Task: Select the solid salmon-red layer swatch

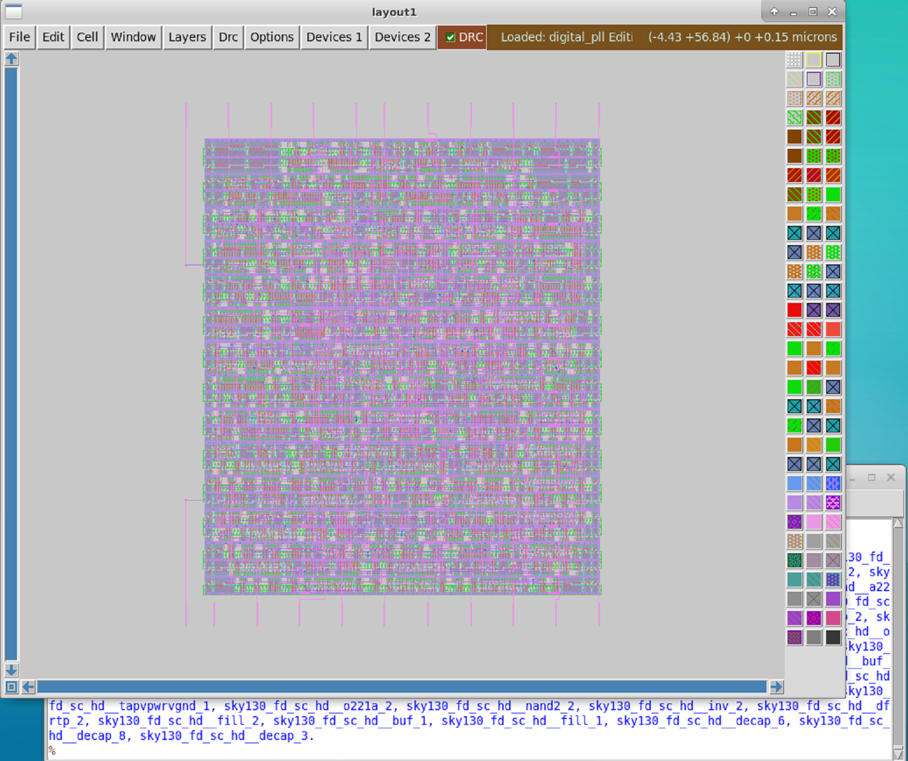Action: pos(833,329)
